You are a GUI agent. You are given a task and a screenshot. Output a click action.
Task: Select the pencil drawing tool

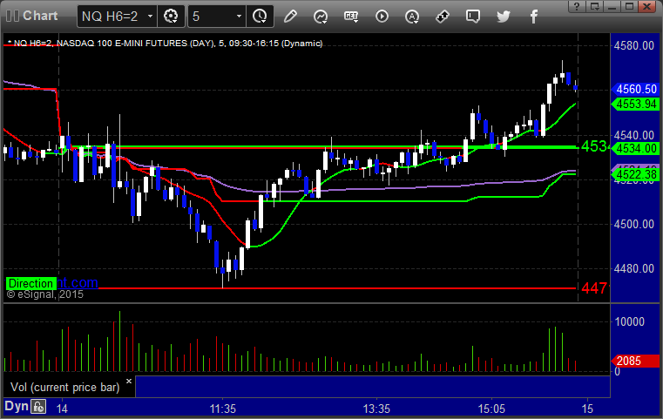point(290,17)
